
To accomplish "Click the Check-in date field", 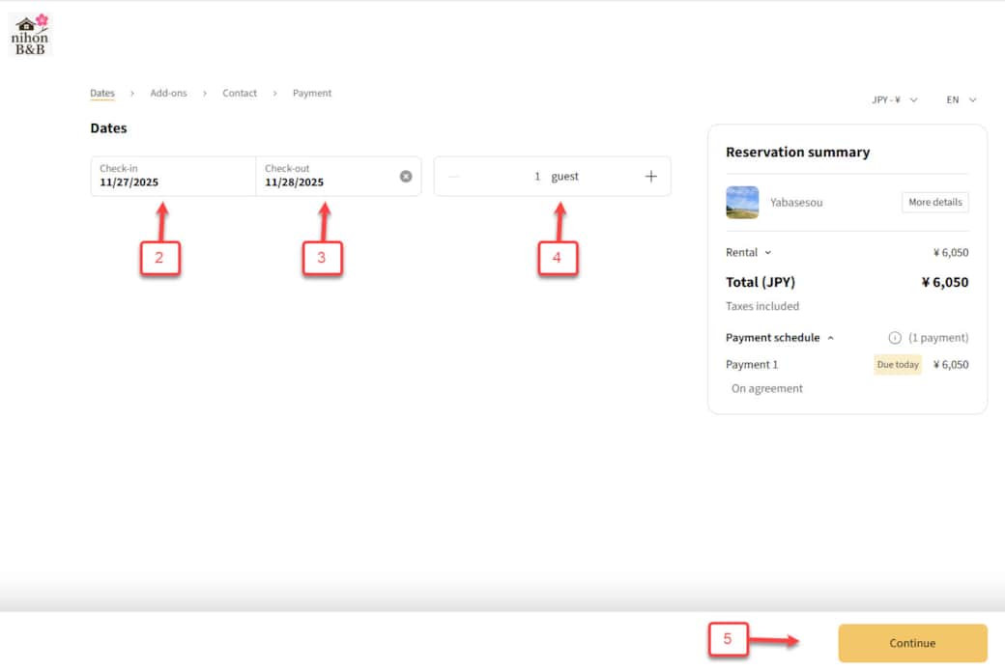I will pos(173,177).
